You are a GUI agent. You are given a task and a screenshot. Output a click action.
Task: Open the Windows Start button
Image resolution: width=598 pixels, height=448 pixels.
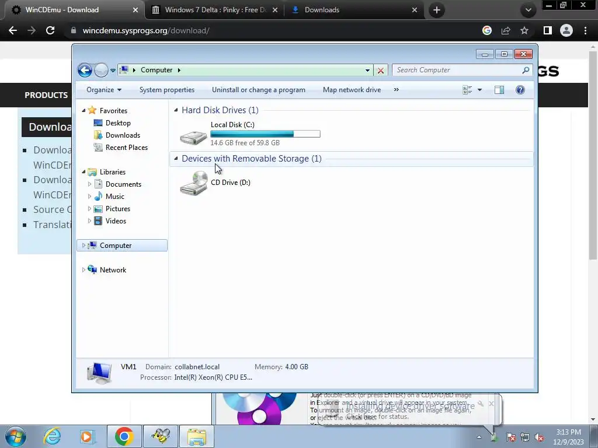[x=16, y=436]
